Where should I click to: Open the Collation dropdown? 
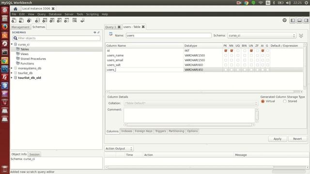[x=191, y=103]
